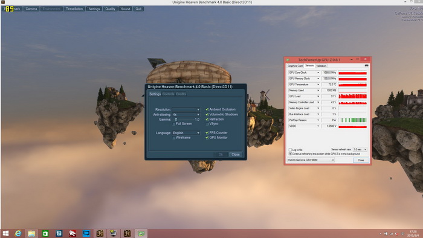Viewport: 423px width, 238px height.
Task: Click Close in the Heaven settings dialog
Action: [x=235, y=155]
